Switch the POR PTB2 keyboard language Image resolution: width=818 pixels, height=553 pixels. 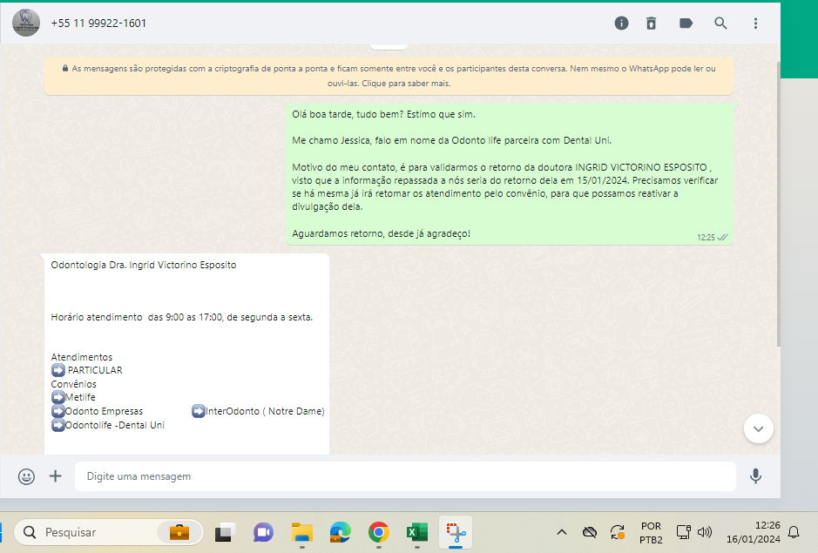[651, 533]
